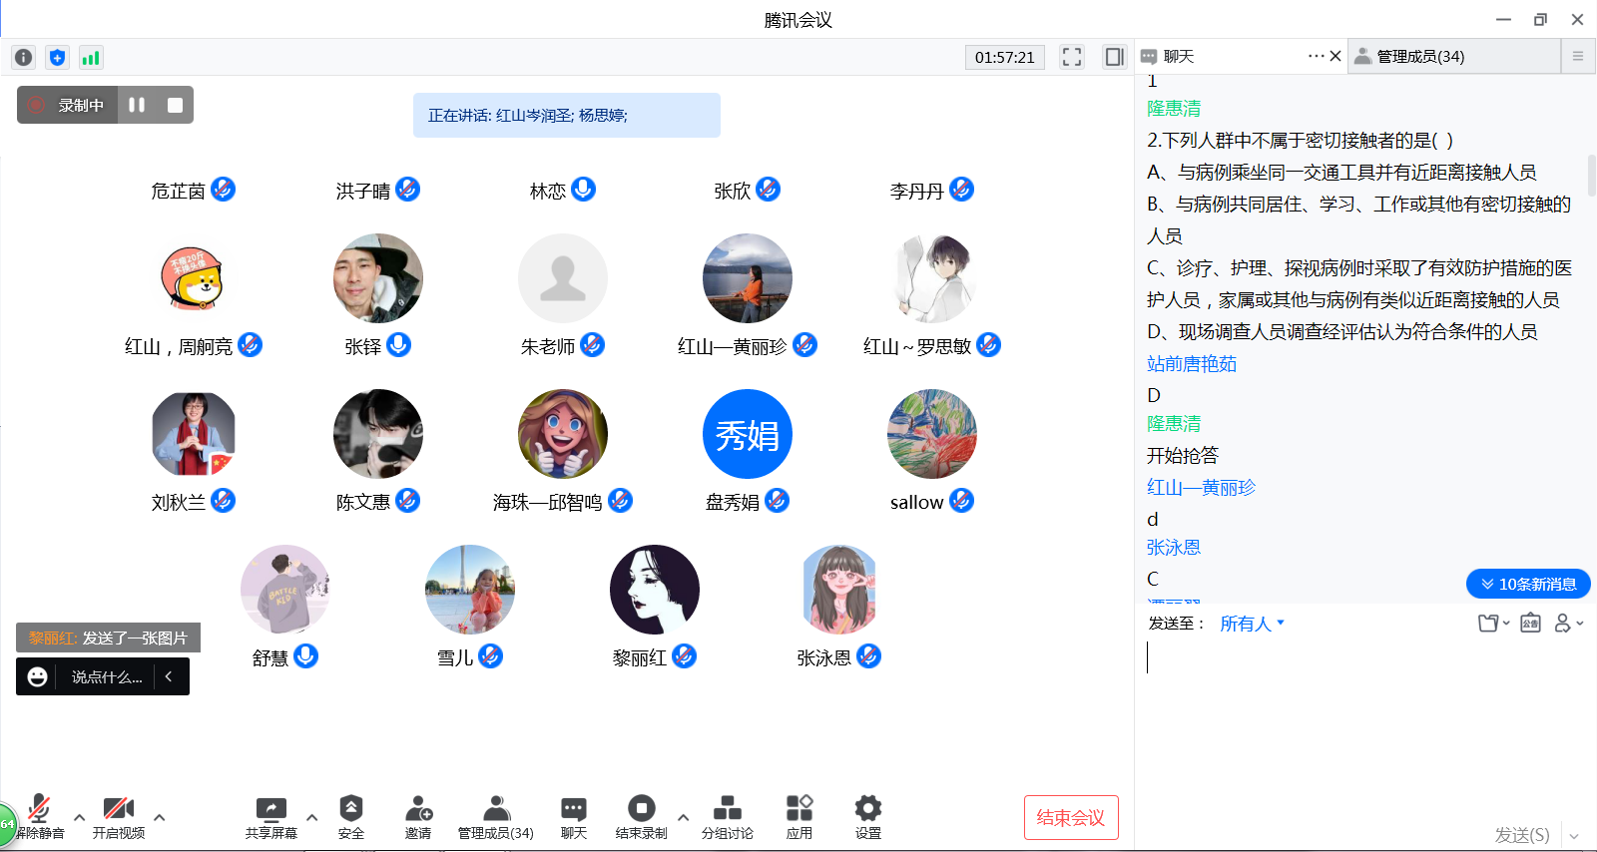Click the mic icon beside 危芷茵
1597x852 pixels.
pyautogui.click(x=224, y=189)
